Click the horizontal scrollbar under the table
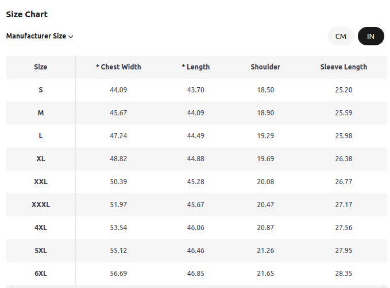 (x=196, y=286)
